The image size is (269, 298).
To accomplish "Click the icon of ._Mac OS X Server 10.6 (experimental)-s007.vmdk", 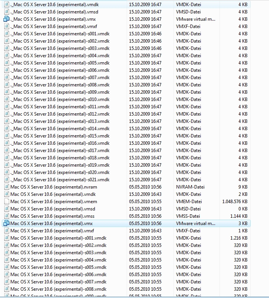I will click(7, 78).
